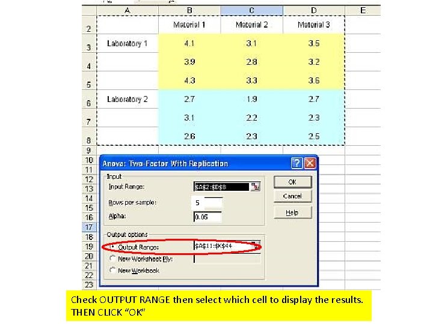The height and width of the screenshot is (324, 433).
Task: Click cell with value 4.3
Action: [x=189, y=80]
